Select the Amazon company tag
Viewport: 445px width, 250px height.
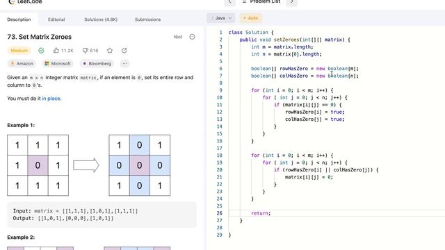click(22, 63)
